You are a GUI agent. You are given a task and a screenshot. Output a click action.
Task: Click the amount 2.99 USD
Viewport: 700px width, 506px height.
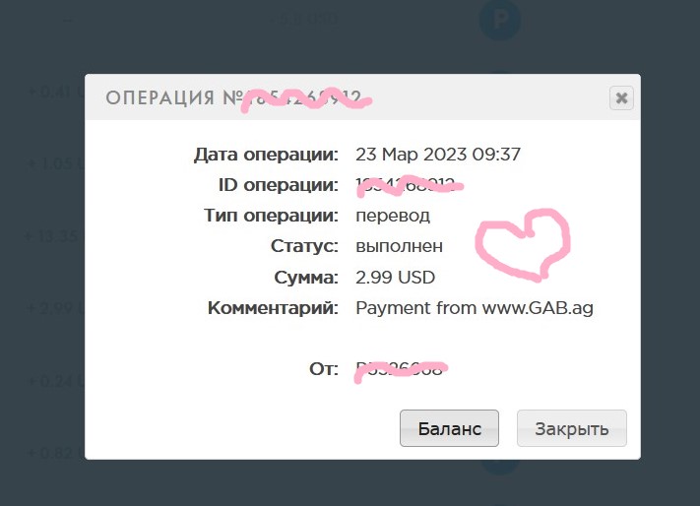pyautogui.click(x=395, y=277)
